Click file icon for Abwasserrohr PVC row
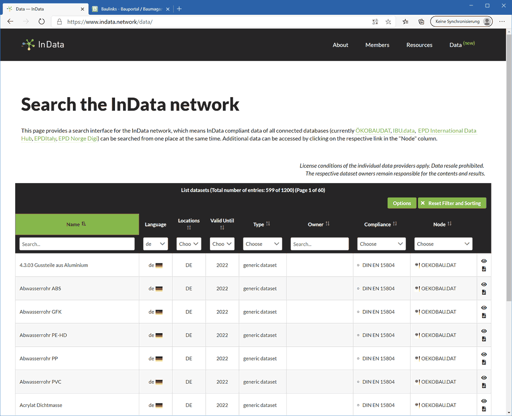The image size is (512, 416). tap(484, 386)
